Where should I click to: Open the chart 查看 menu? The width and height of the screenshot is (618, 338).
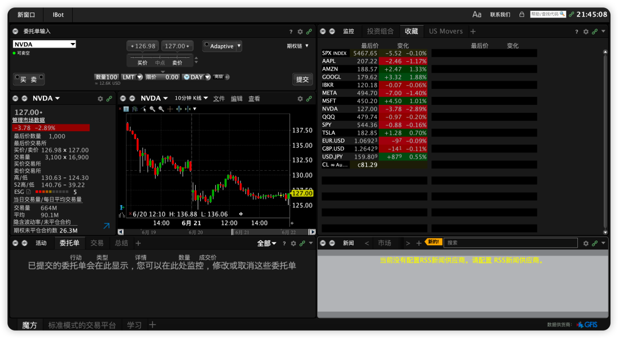click(254, 99)
